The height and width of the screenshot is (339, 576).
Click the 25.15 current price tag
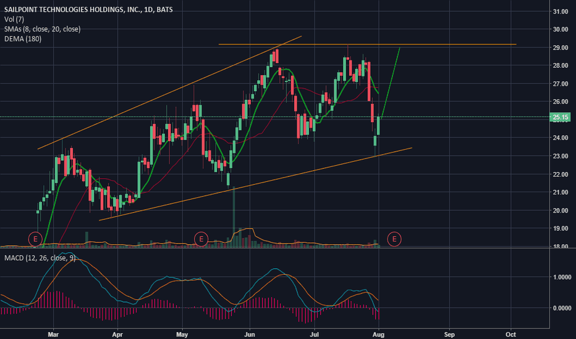pyautogui.click(x=560, y=117)
